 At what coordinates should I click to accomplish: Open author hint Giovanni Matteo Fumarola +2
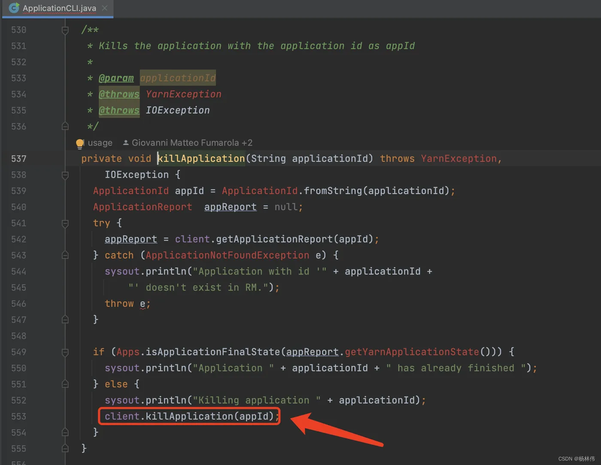192,143
